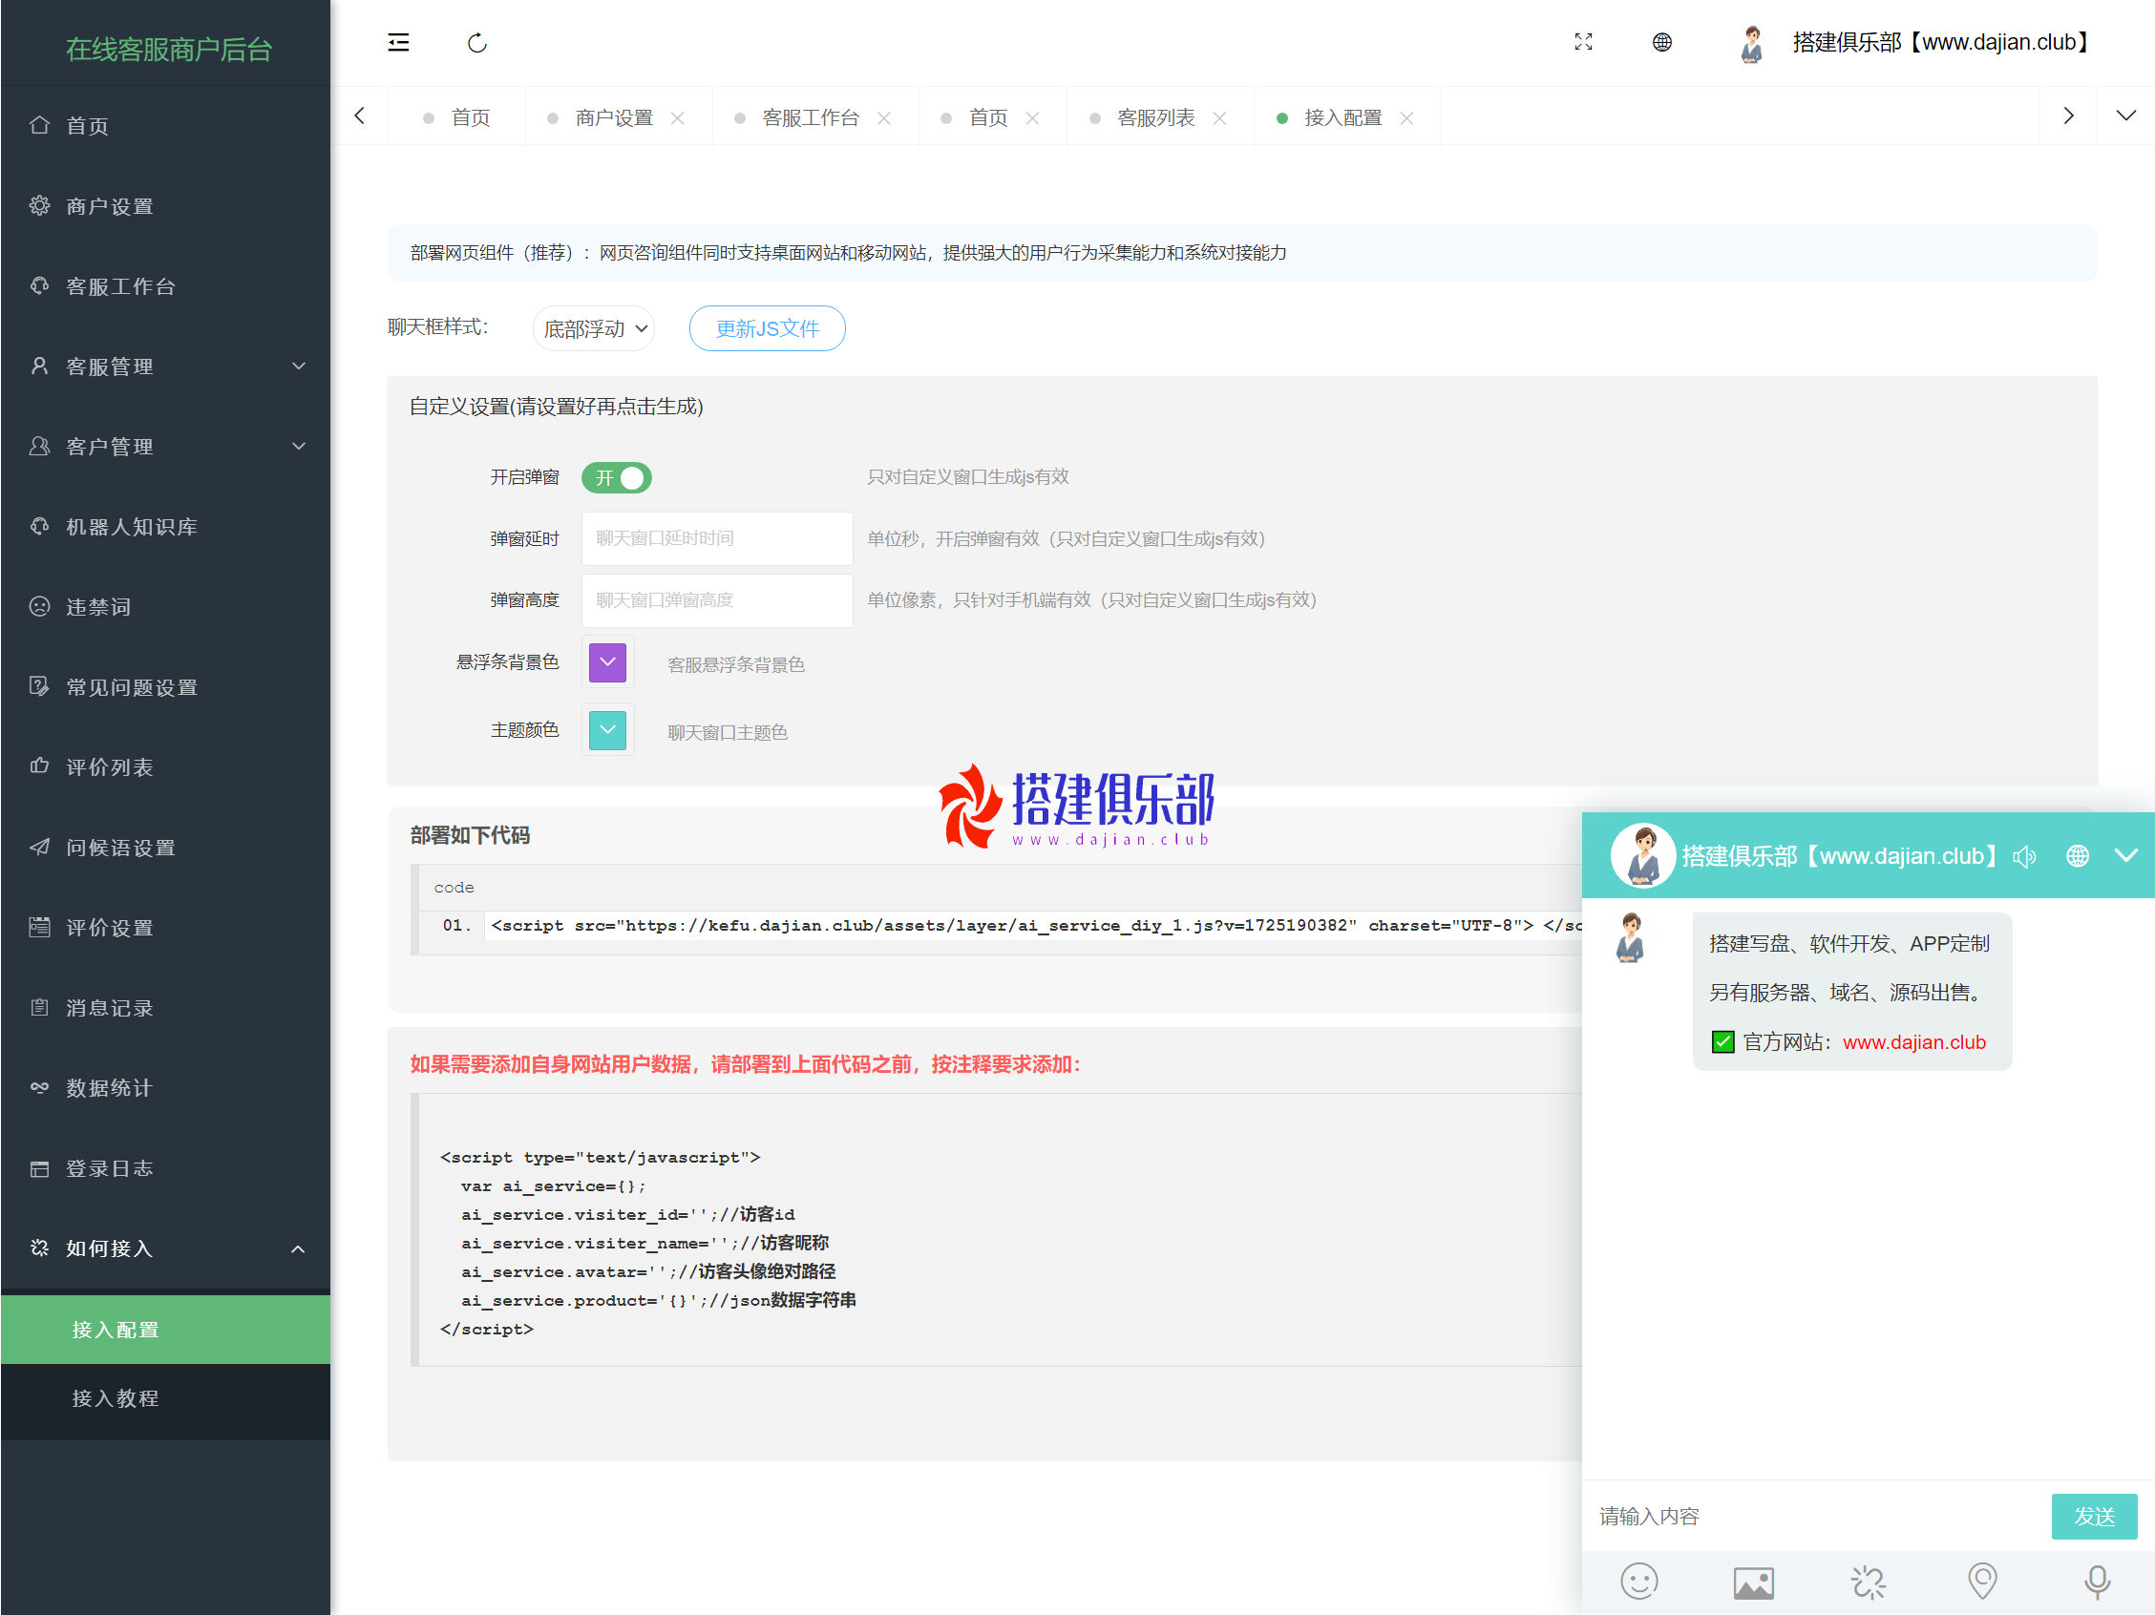This screenshot has height=1615, width=2155.
Task: Open 常见问题设置 in the sidebar
Action: [165, 686]
